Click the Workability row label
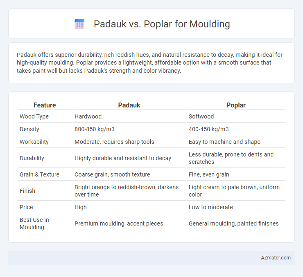The height and width of the screenshot is (277, 303). pyautogui.click(x=34, y=142)
